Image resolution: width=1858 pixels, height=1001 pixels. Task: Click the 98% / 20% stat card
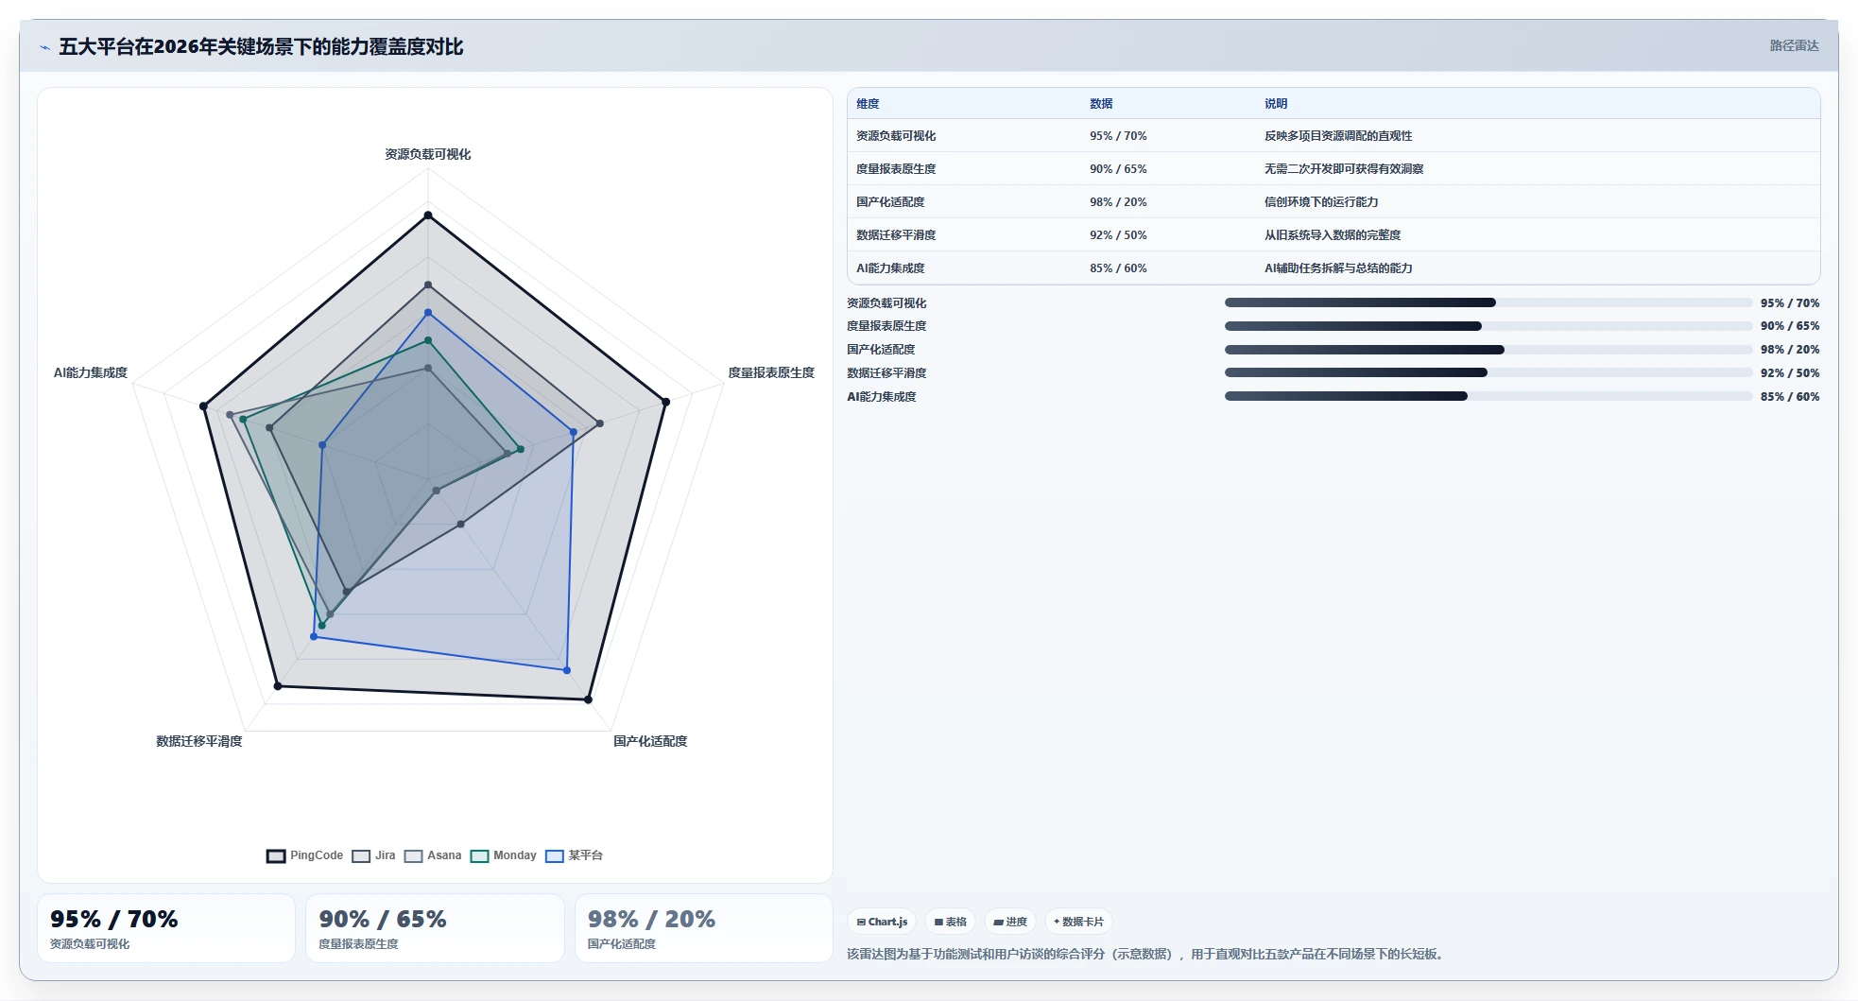click(x=704, y=928)
